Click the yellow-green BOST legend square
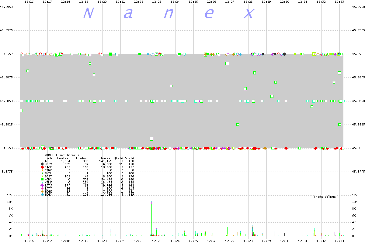Screen dimensions: 365x243 tap(42, 176)
